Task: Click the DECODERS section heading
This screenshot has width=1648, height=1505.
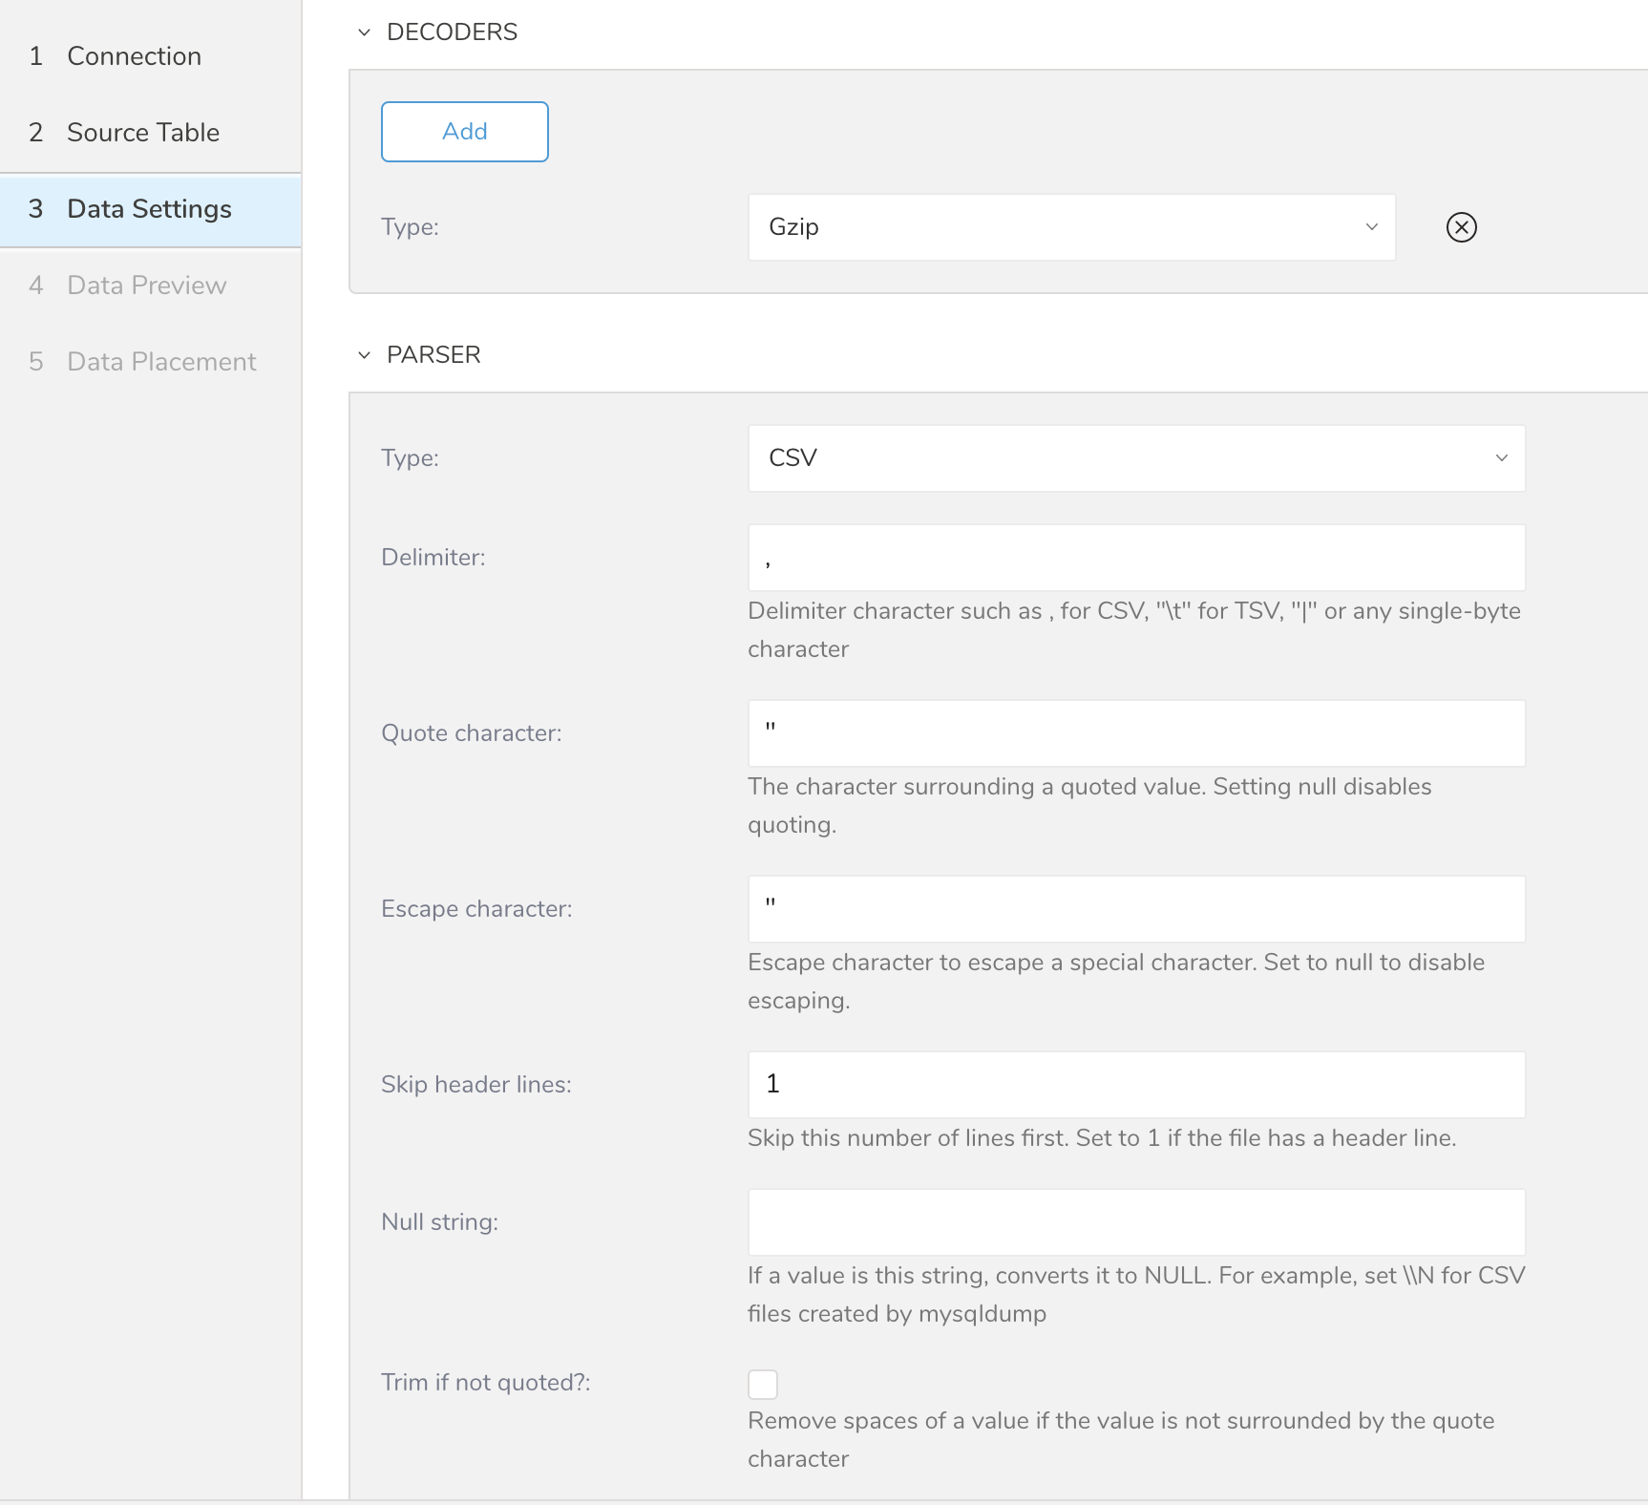Action: click(452, 32)
